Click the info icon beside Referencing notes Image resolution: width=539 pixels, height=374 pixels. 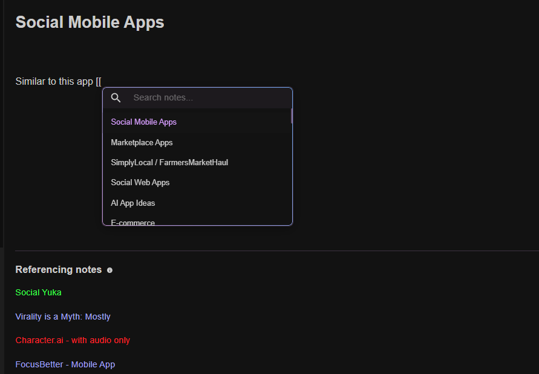point(109,270)
